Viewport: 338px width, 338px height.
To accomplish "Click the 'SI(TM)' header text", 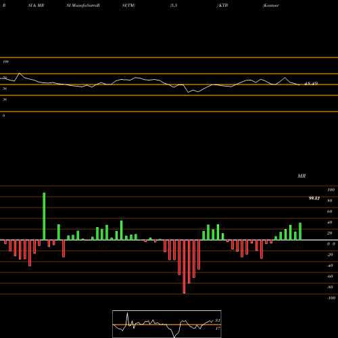I will point(128,5).
